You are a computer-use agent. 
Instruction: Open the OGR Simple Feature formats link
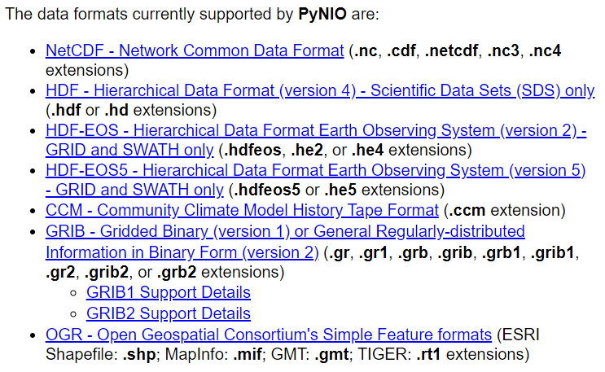click(x=269, y=335)
